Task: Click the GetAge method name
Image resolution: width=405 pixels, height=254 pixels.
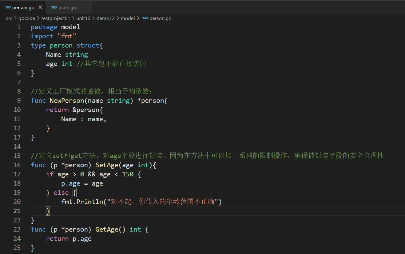Action: pyautogui.click(x=107, y=229)
